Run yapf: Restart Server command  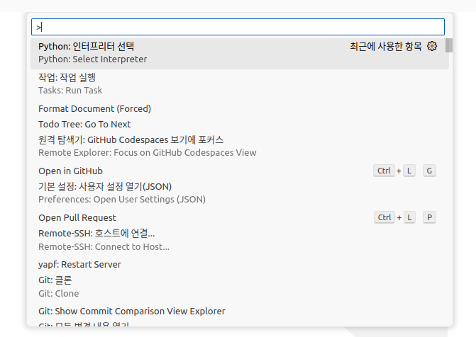tap(79, 264)
